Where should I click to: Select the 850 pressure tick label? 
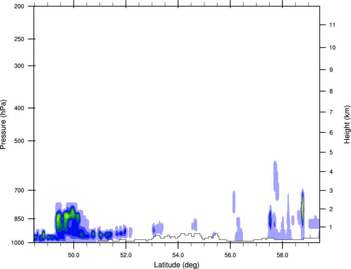pos(19,219)
